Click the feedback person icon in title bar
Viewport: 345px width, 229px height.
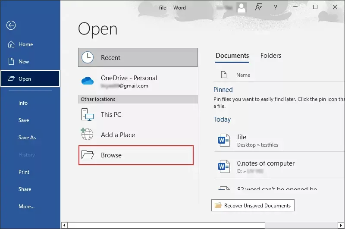[x=258, y=7]
